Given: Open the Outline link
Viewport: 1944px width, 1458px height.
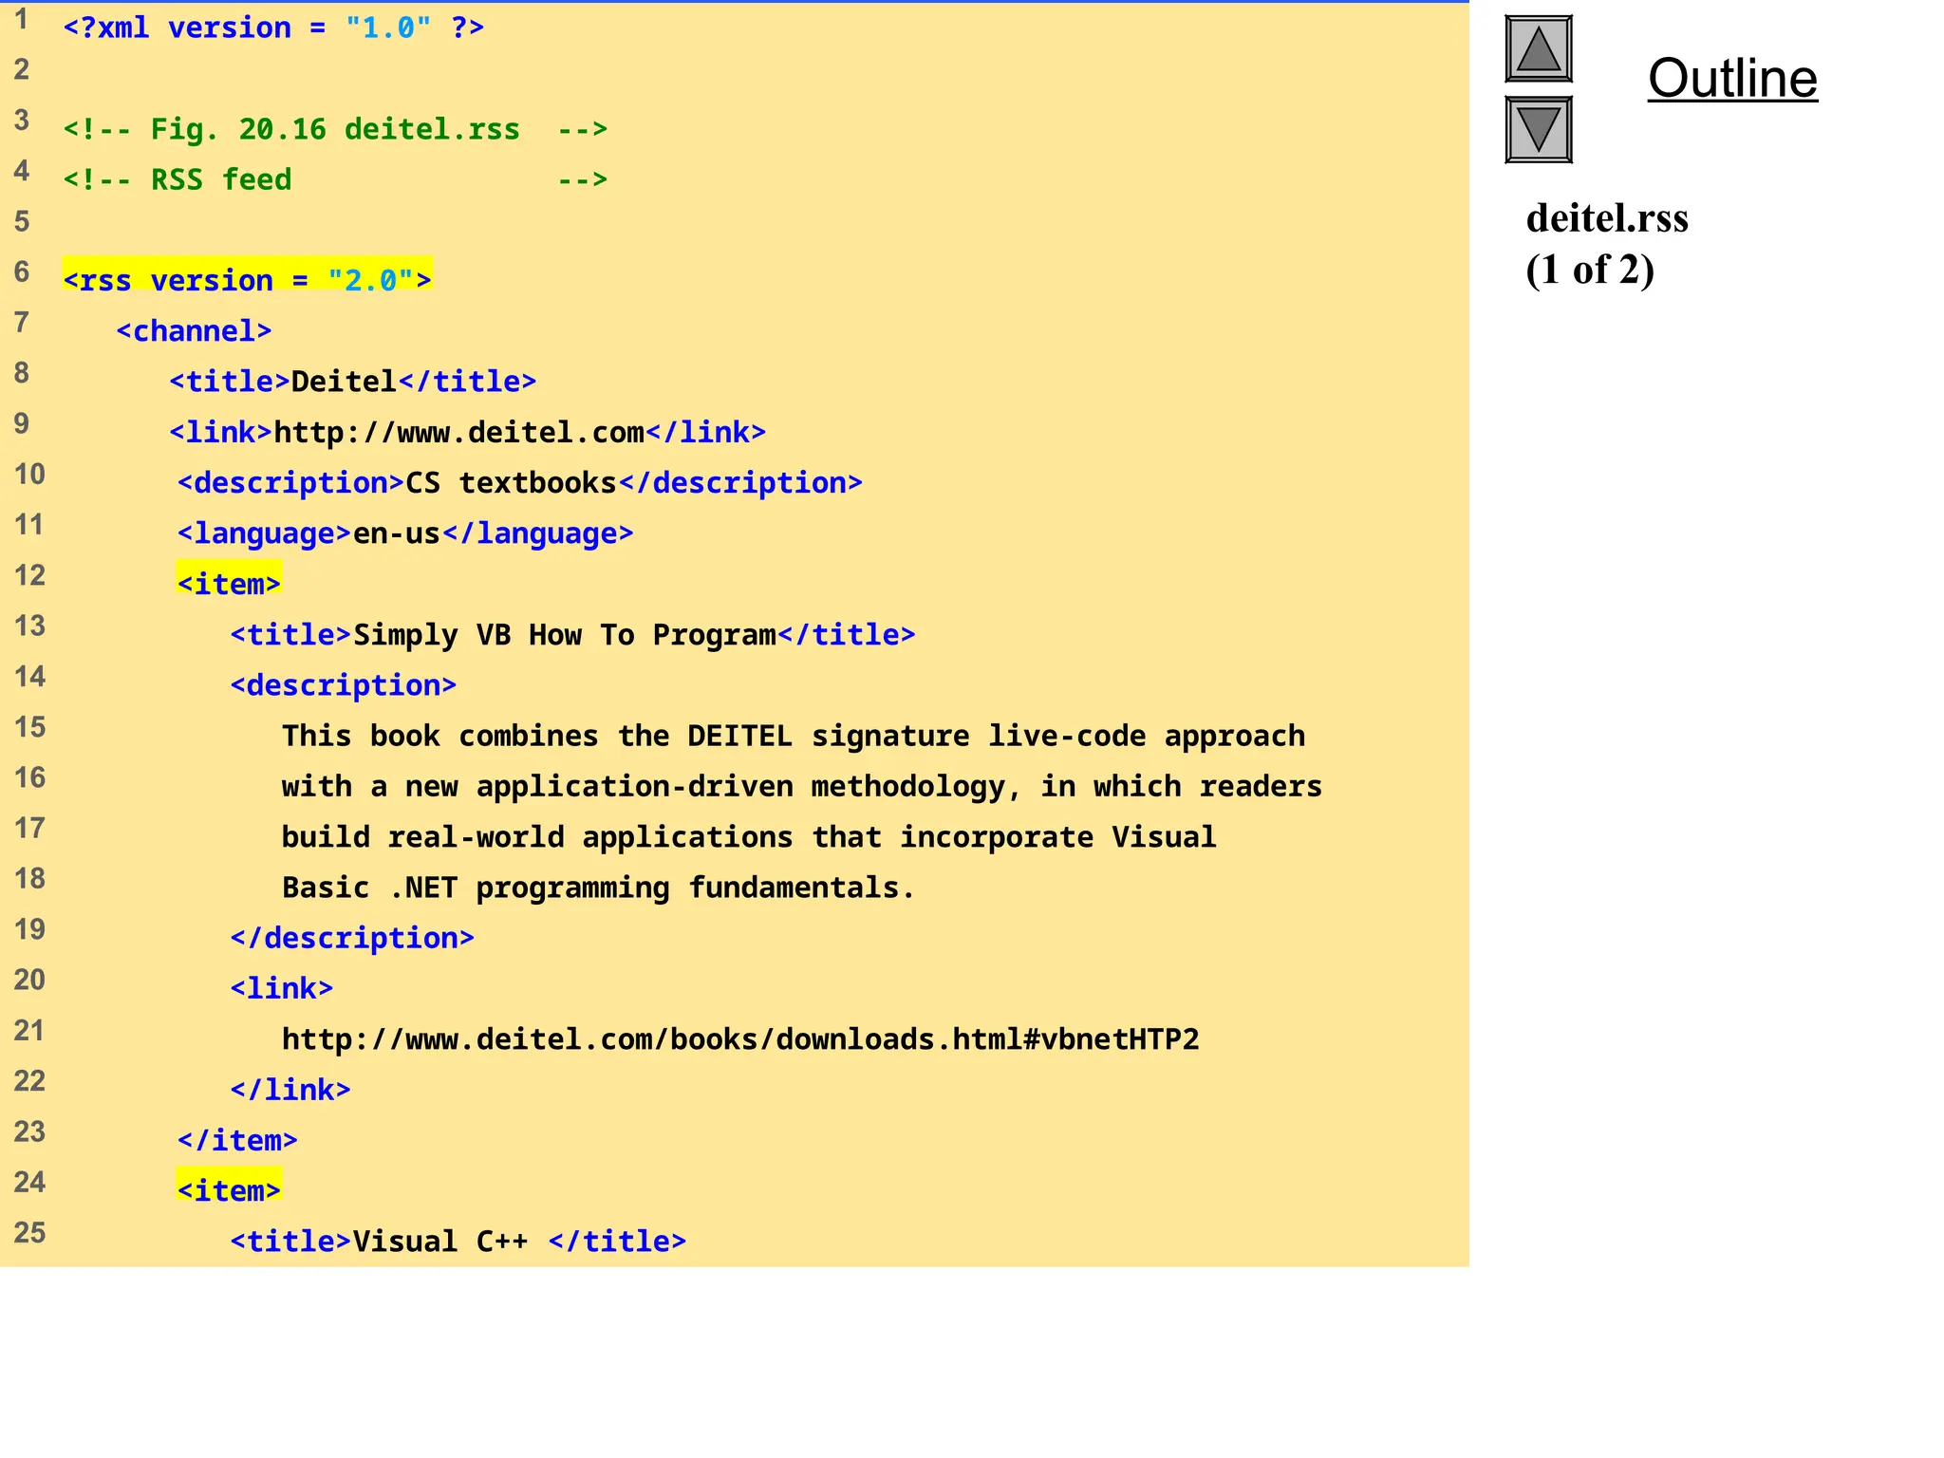Looking at the screenshot, I should (x=1732, y=78).
